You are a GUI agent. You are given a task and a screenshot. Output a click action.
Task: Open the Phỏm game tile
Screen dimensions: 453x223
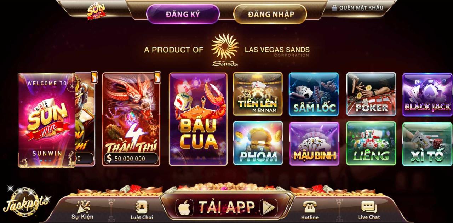coord(258,143)
